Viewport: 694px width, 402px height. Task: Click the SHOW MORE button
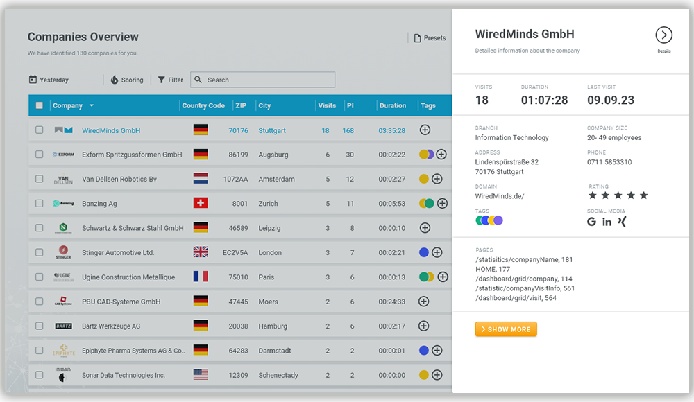coord(506,329)
